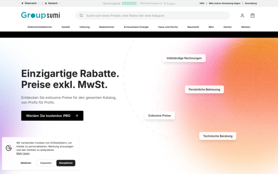Click the search magnifier icon
The image size is (278, 174).
pyautogui.click(x=81, y=16)
